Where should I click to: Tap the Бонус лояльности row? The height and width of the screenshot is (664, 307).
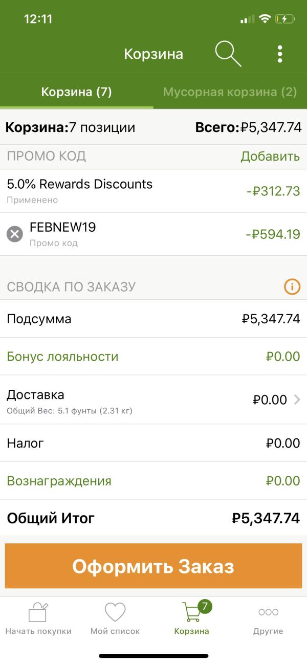tap(153, 357)
